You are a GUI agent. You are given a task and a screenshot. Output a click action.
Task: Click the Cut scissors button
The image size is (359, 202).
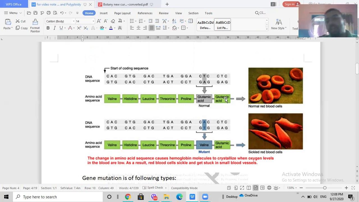pos(20,21)
